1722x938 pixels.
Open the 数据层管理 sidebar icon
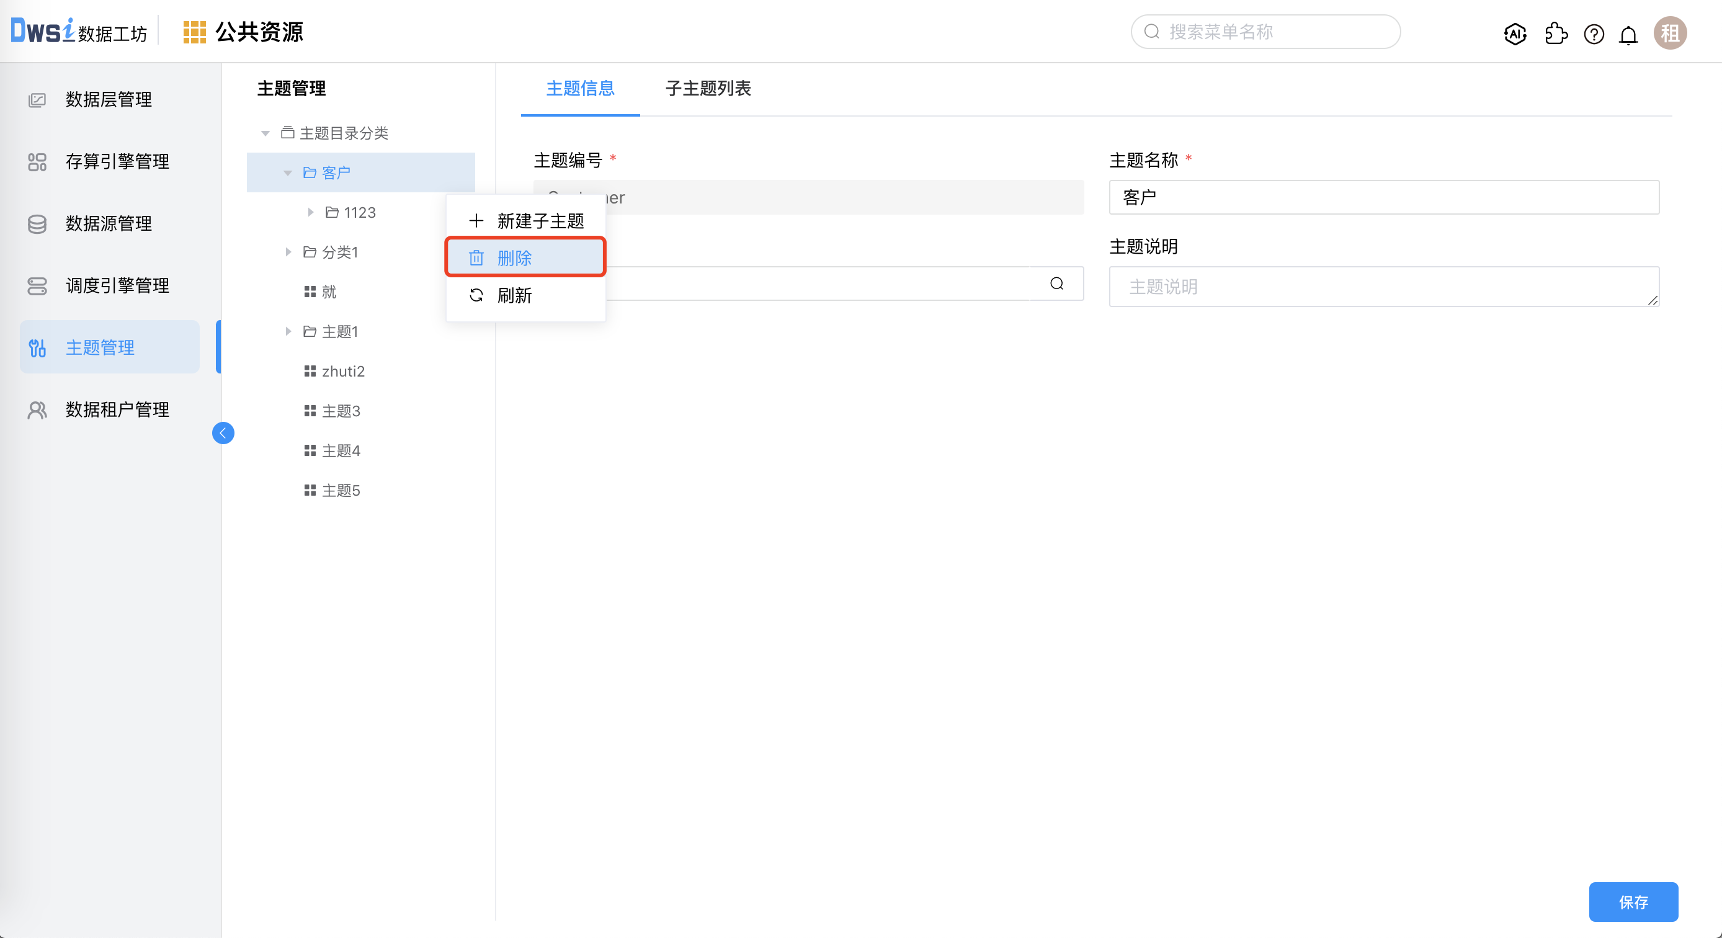coord(37,99)
